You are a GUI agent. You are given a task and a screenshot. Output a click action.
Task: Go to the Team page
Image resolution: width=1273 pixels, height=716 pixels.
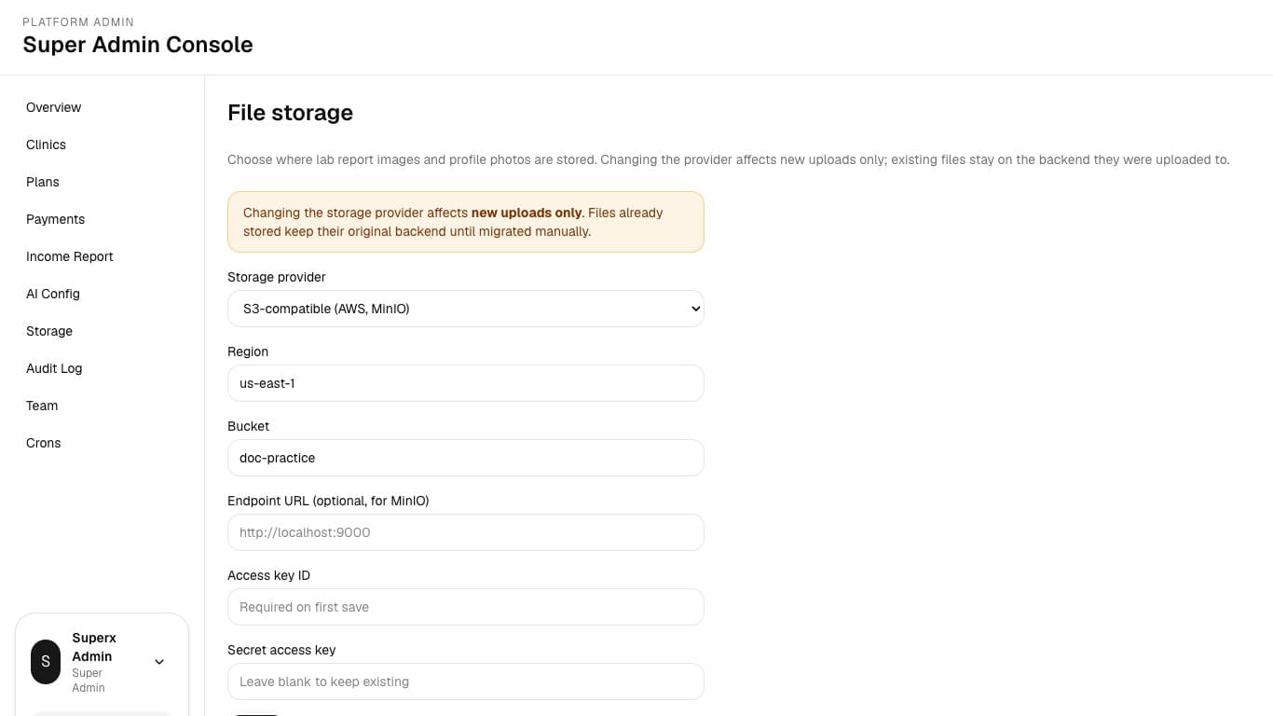(x=42, y=406)
